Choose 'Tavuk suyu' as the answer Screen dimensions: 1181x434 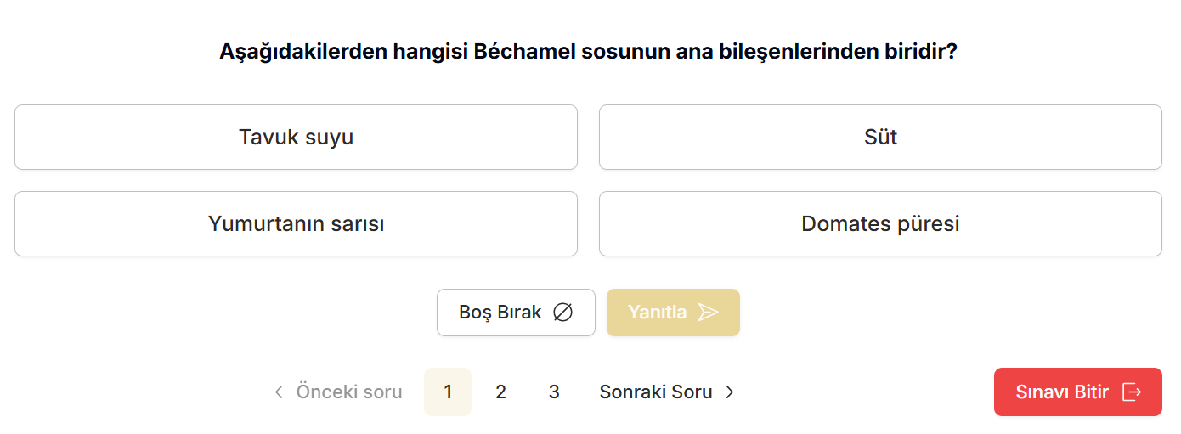click(296, 138)
